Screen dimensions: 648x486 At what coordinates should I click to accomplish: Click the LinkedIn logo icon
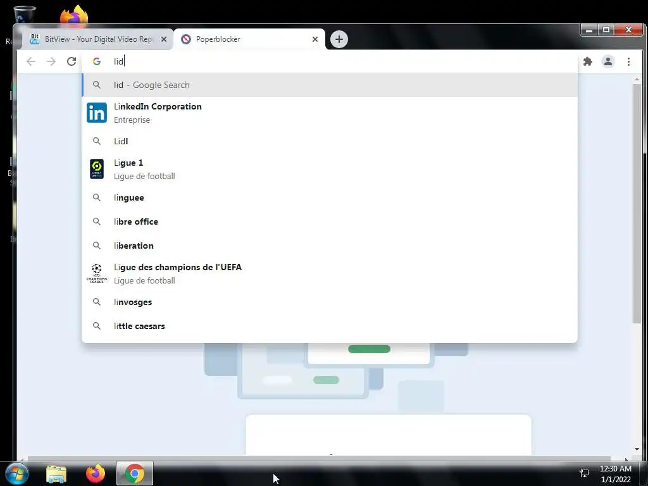pyautogui.click(x=97, y=113)
